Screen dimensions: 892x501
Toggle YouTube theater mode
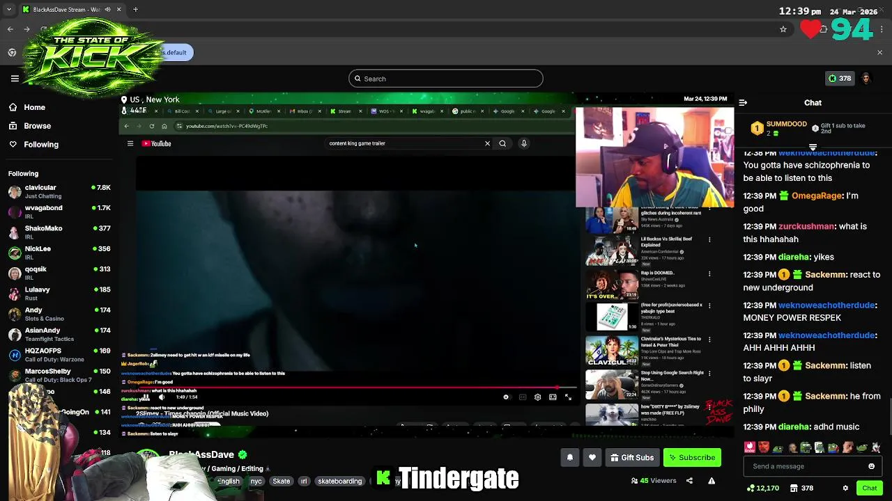pos(553,397)
